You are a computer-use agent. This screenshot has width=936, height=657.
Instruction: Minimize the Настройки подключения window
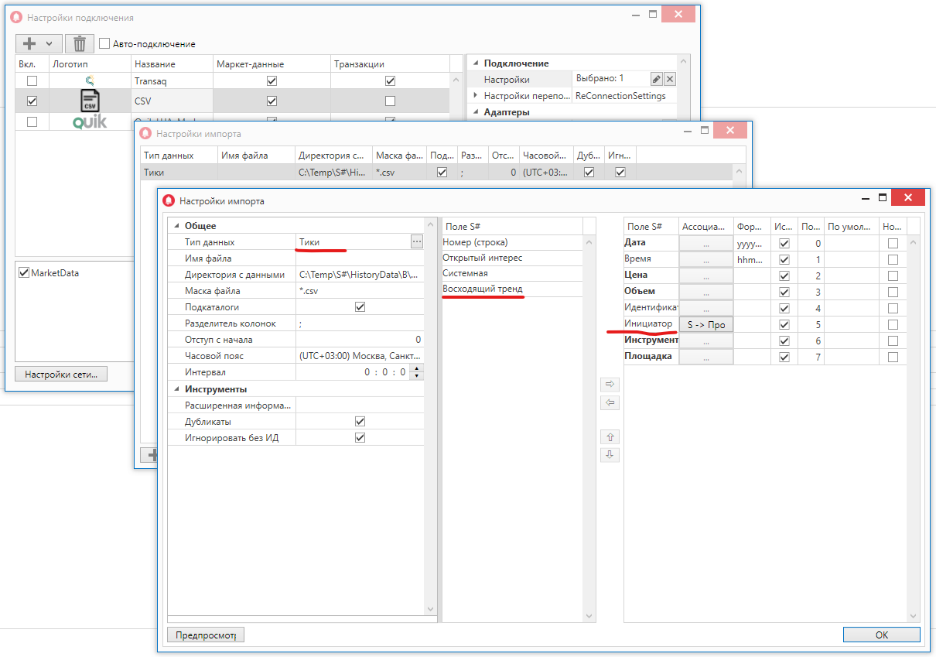click(634, 16)
